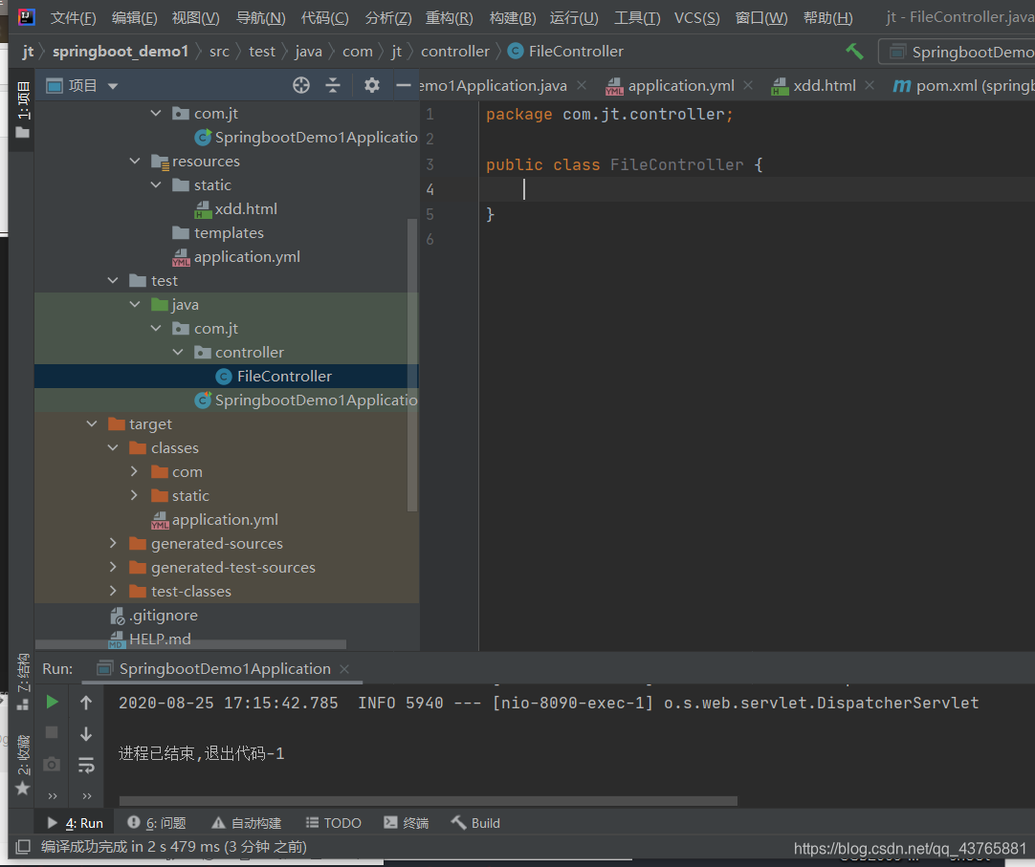The width and height of the screenshot is (1035, 867).
Task: Collapse the target folder
Action: [x=92, y=423]
